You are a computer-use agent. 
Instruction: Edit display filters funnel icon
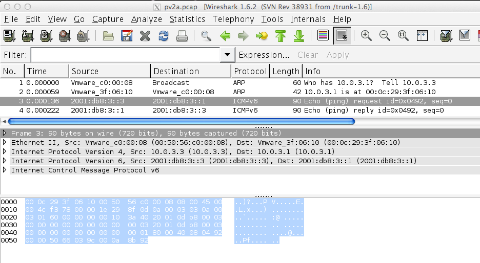click(x=465, y=35)
